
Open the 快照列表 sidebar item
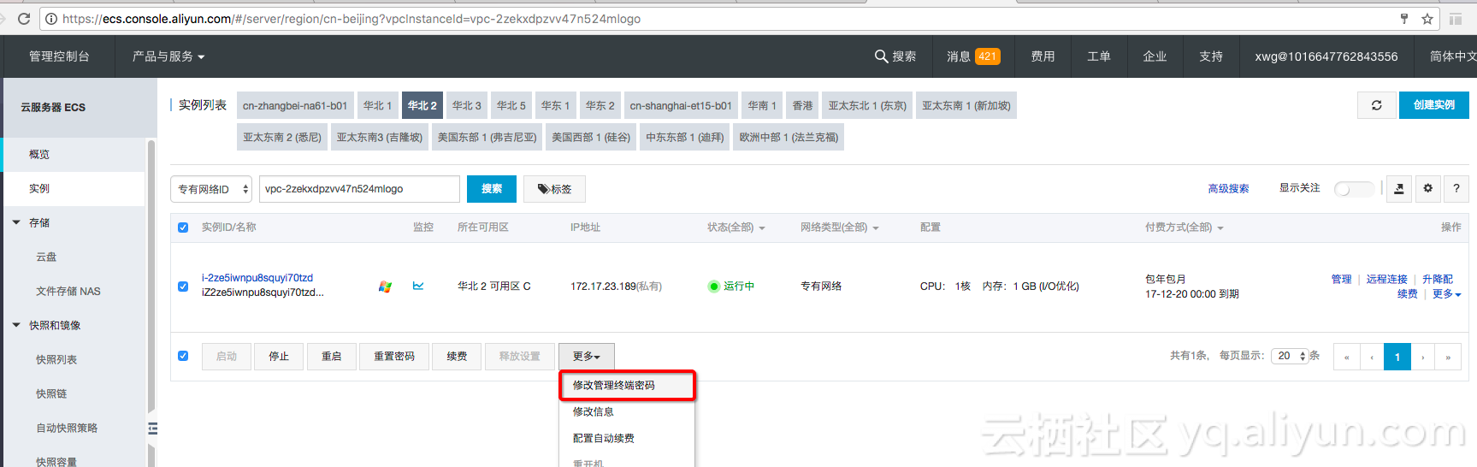coord(56,359)
